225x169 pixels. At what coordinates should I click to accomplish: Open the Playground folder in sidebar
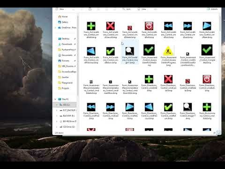(x=65, y=83)
